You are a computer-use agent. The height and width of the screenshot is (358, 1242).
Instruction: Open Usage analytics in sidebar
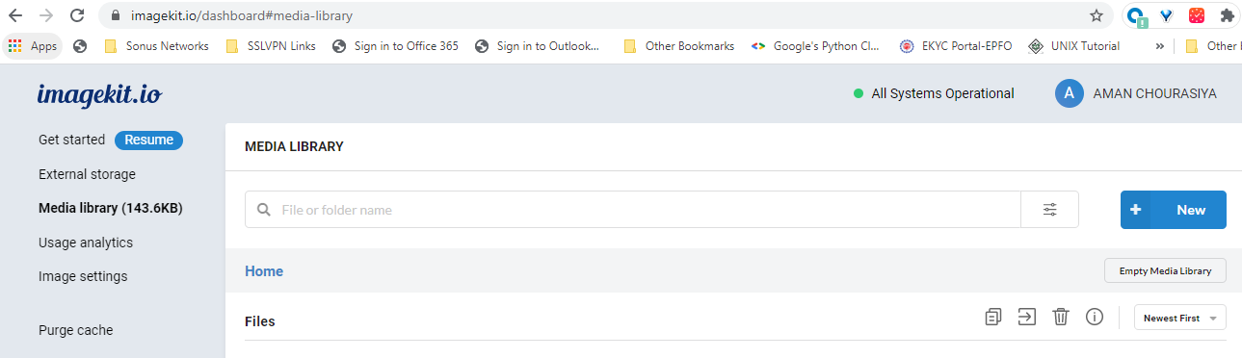[x=86, y=243]
